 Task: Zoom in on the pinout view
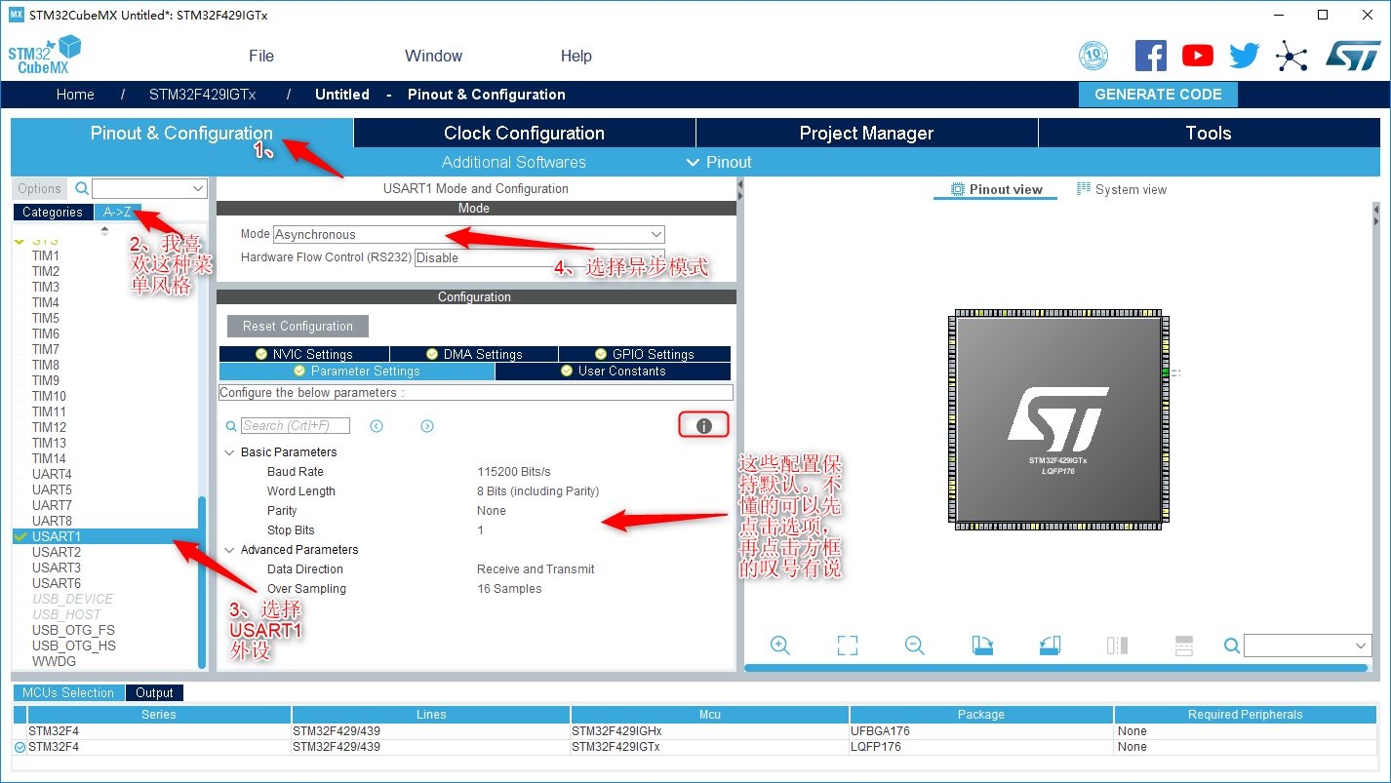(779, 646)
